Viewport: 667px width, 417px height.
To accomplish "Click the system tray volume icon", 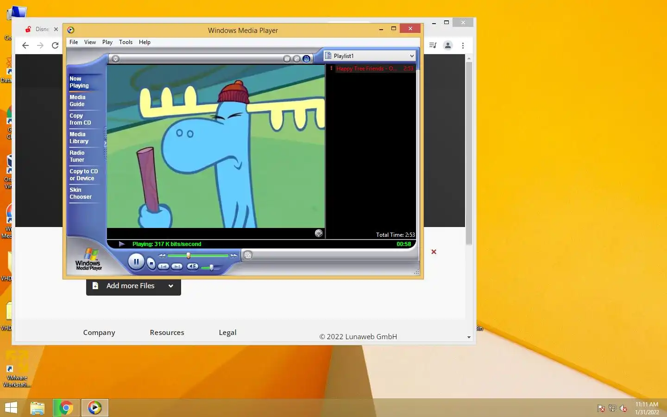I will 623,408.
